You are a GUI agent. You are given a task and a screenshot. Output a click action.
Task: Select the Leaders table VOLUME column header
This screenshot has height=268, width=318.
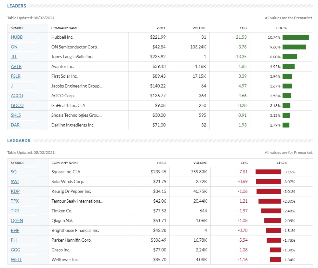[x=199, y=28]
